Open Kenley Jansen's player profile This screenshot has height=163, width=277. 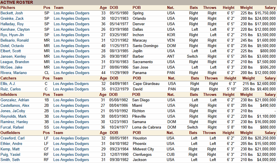click(x=13, y=56)
